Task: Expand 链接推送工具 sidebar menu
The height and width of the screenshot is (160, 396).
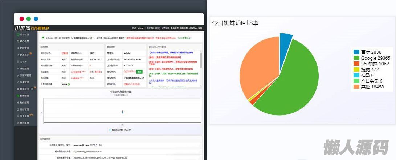Action: click(26, 89)
